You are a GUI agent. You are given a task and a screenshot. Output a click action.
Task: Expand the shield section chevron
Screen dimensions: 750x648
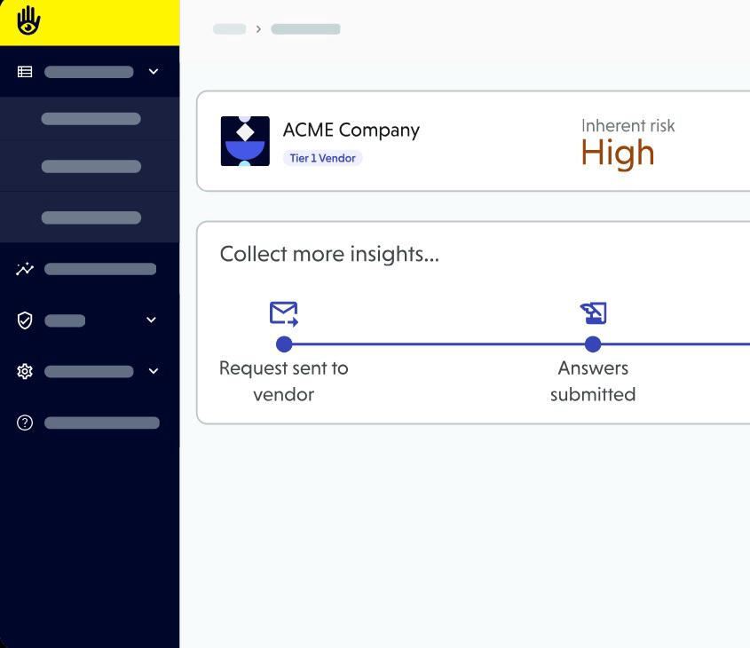tap(151, 320)
